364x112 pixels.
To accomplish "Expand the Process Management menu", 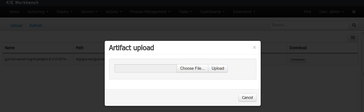I will point(150,12).
